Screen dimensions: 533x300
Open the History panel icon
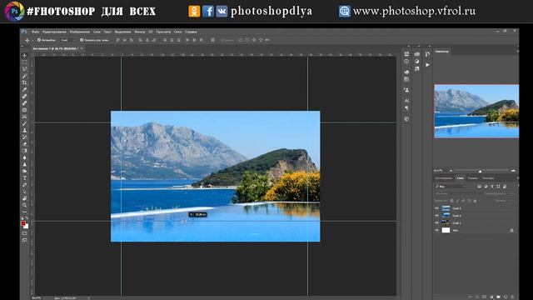coord(427,54)
